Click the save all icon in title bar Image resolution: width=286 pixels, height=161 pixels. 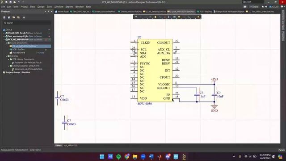coord(10,2)
